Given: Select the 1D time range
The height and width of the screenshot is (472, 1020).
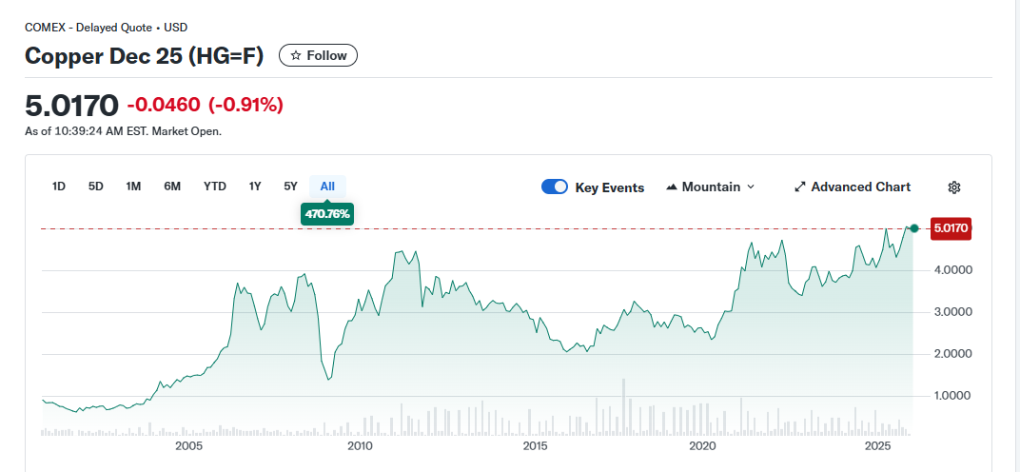Looking at the screenshot, I should pyautogui.click(x=58, y=187).
